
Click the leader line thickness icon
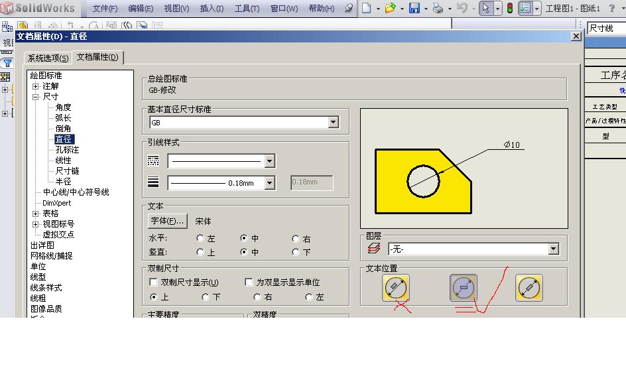(x=153, y=182)
